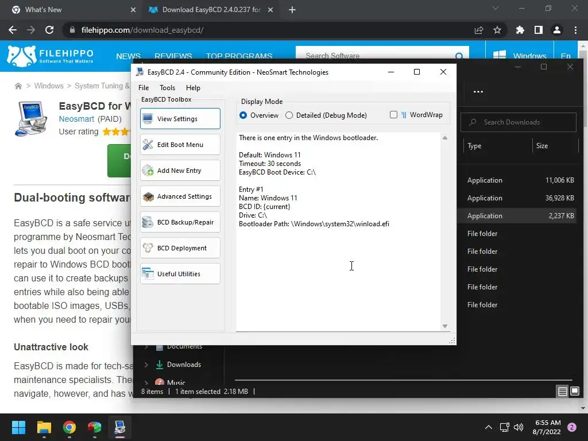Open the NEWS link on FileHippo
Image resolution: width=588 pixels, height=441 pixels.
128,56
